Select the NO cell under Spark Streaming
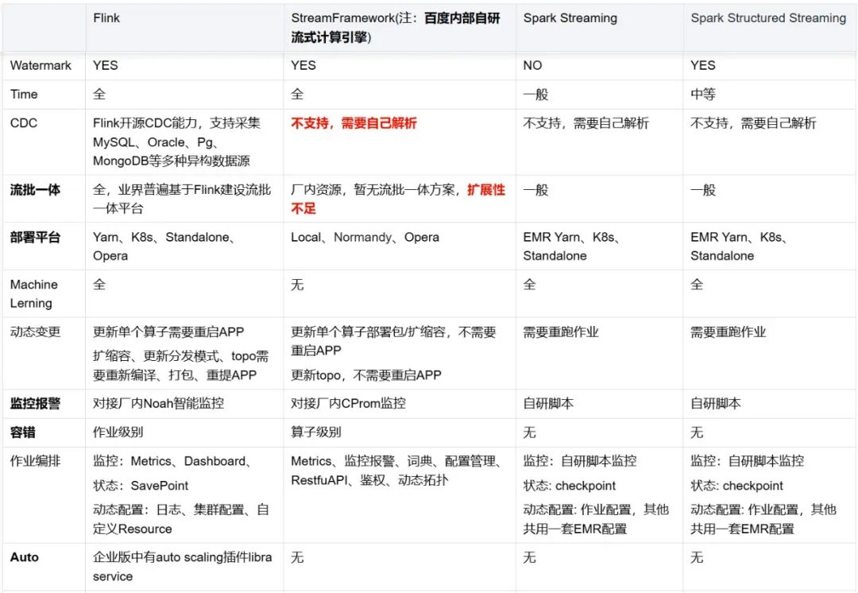 (x=533, y=65)
